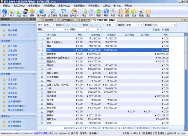
Task: Click the 打印 print toolbar icon
Action: [91, 12]
